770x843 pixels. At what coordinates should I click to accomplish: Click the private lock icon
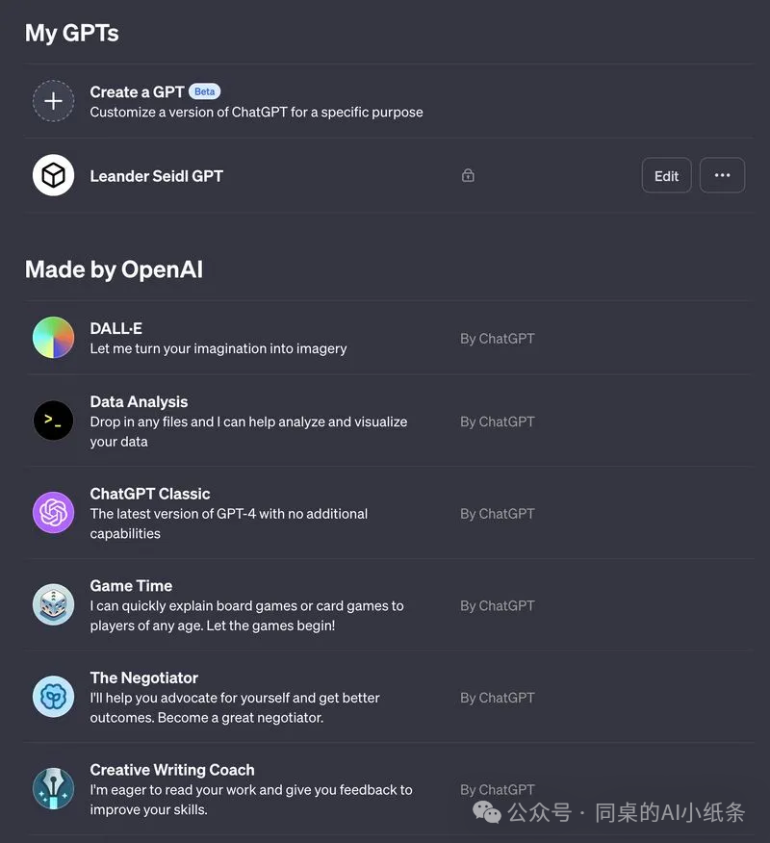[x=468, y=175]
